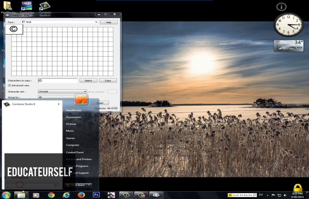Click the info gadget icon on desktop
This screenshot has width=309, height=199.
pos(281,7)
